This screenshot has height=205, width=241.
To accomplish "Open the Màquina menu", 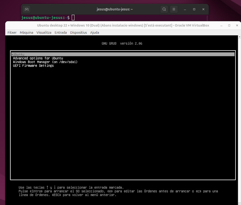I will click(x=26, y=33).
